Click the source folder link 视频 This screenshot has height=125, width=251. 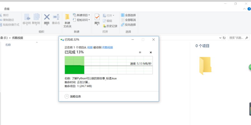point(90,47)
